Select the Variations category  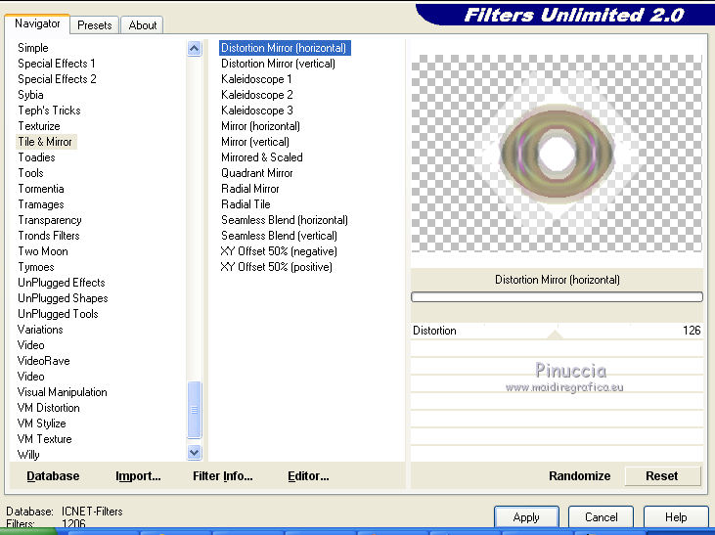[40, 330]
